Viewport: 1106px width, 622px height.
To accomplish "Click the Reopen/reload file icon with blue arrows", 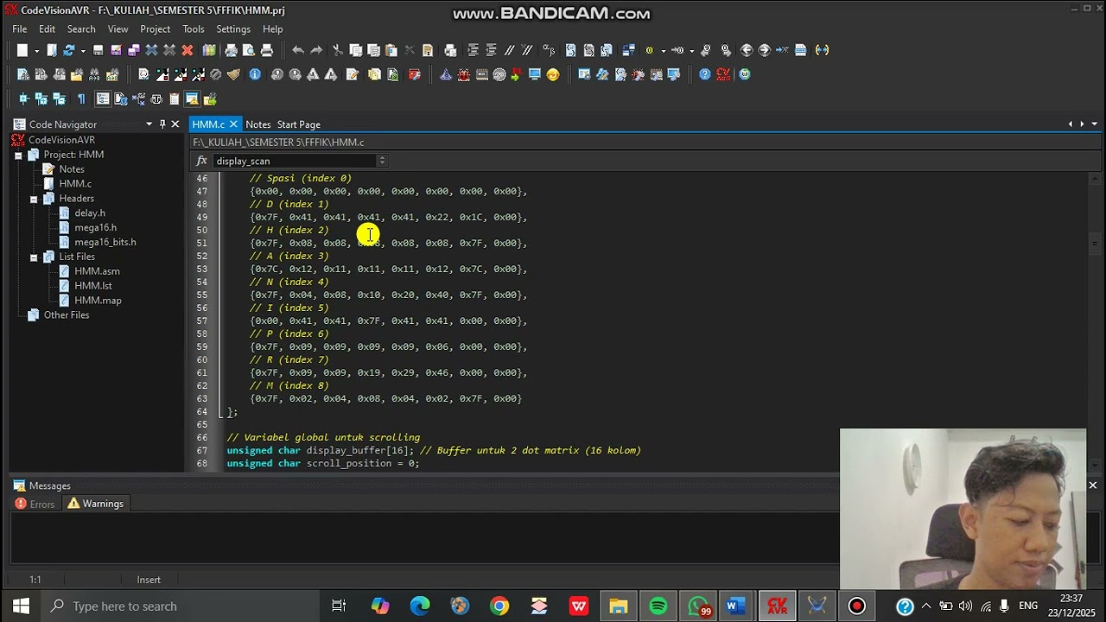I will tap(69, 50).
